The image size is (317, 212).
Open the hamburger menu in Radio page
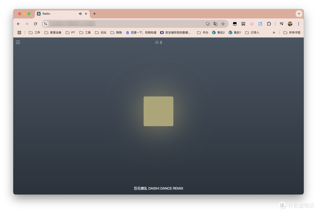point(18,42)
